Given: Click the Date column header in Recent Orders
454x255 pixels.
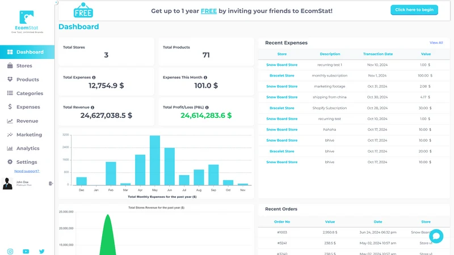Looking at the screenshot, I should [378, 222].
